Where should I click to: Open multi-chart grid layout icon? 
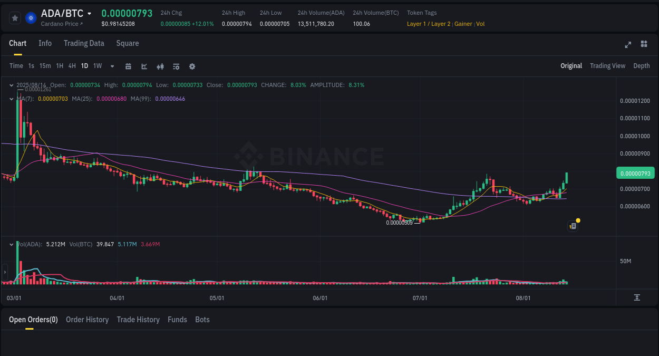point(644,44)
